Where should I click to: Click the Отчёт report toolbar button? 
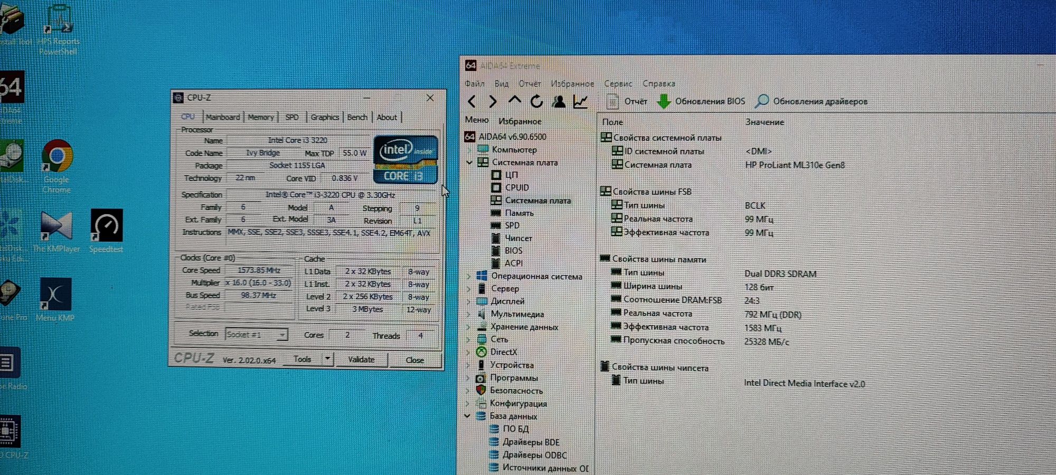626,101
